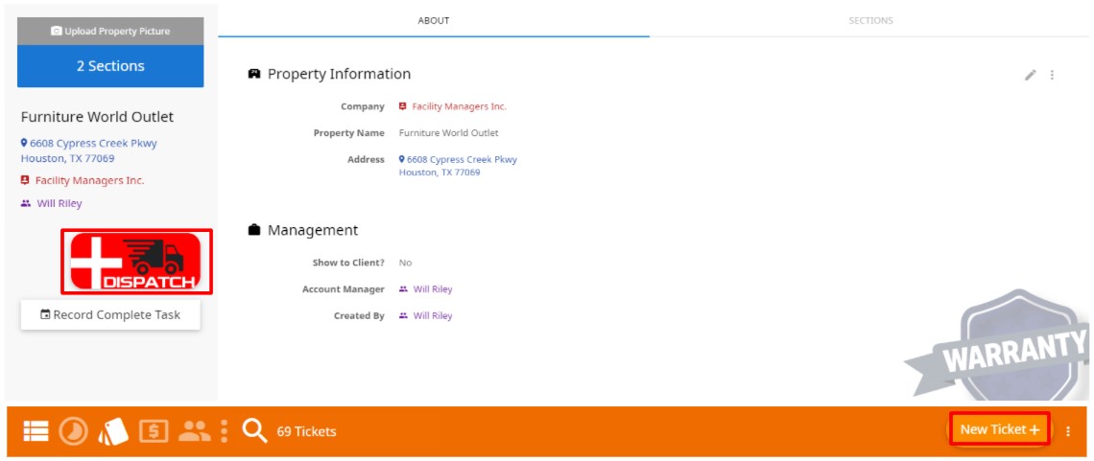Open the blue 2 Sections banner
The image size is (1094, 461).
[110, 66]
